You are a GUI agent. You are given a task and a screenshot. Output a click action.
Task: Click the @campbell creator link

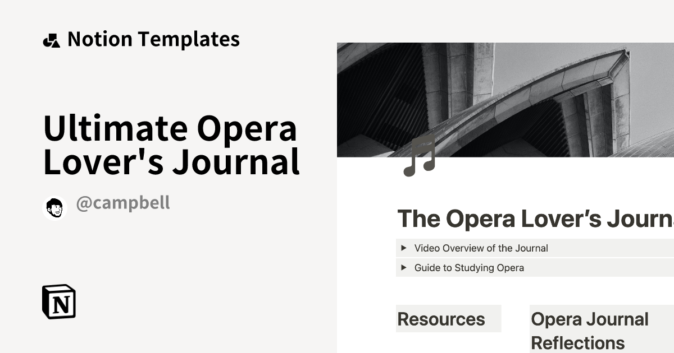122,203
